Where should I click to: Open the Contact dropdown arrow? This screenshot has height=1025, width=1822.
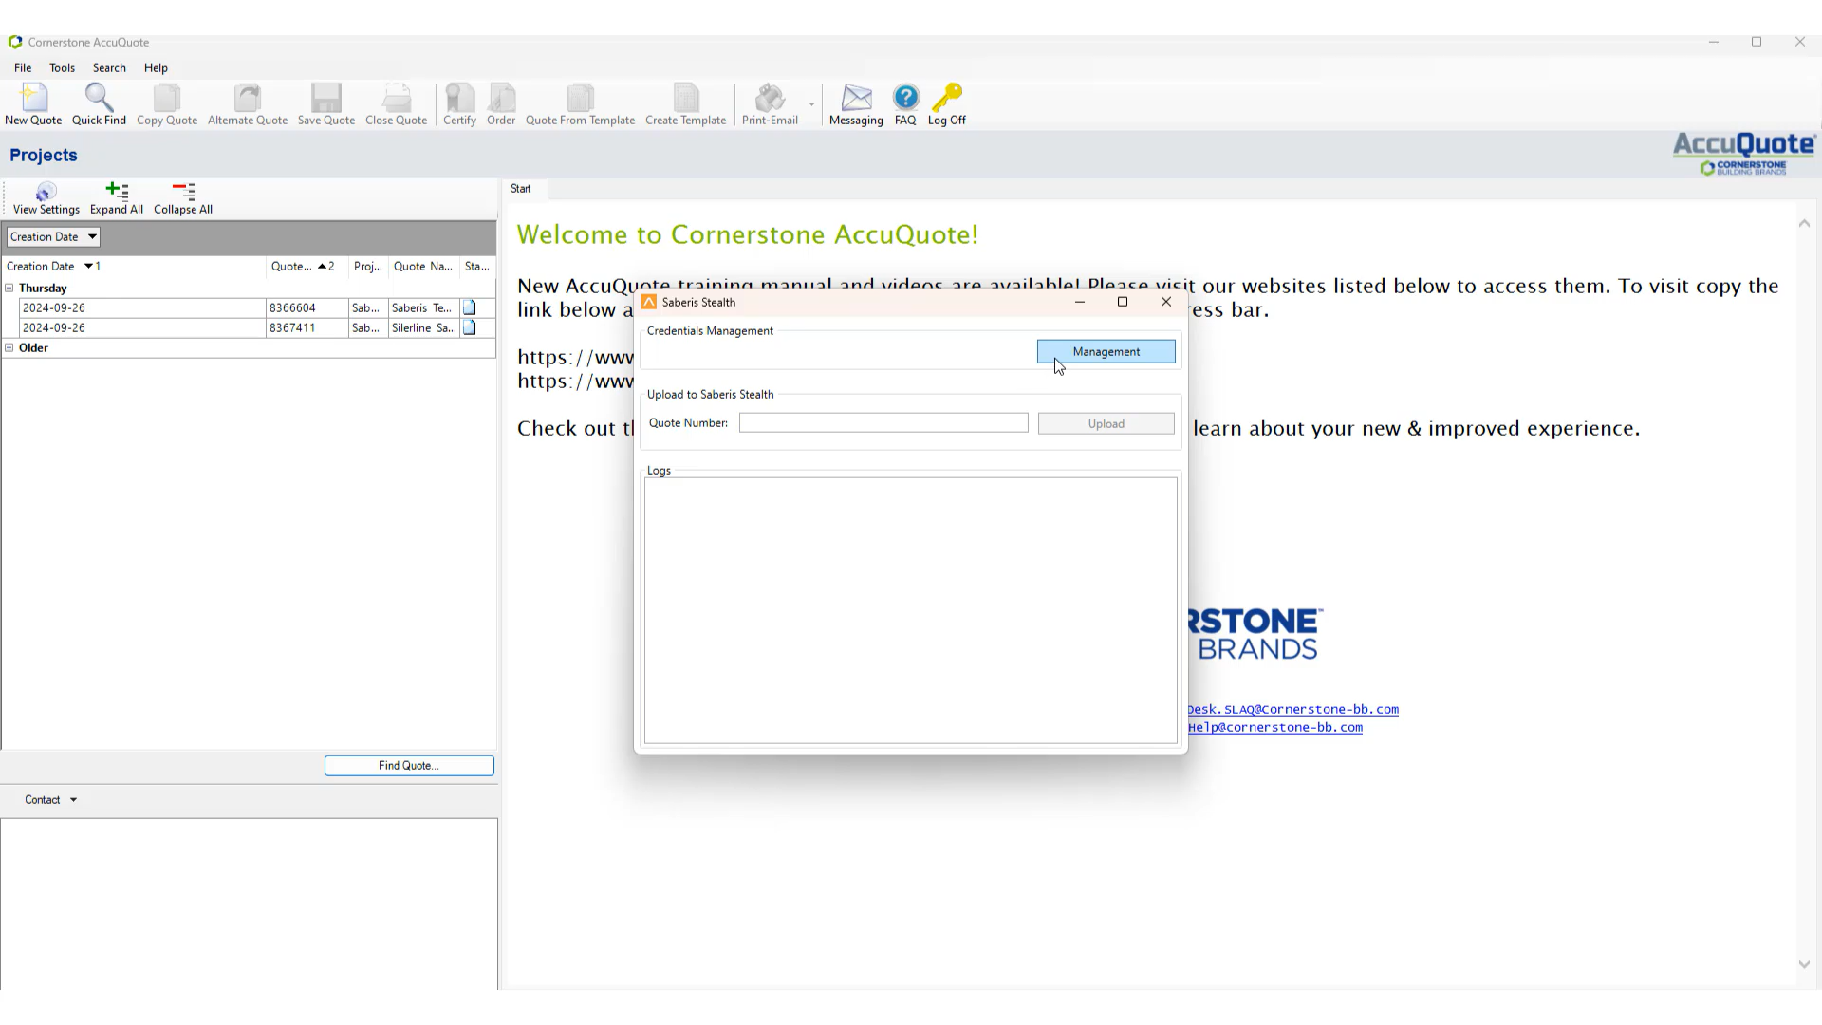73,800
